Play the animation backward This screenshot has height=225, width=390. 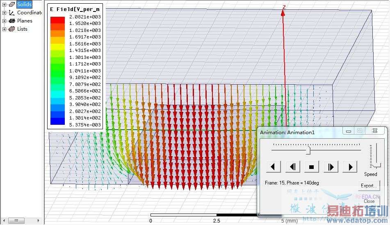coord(273,166)
